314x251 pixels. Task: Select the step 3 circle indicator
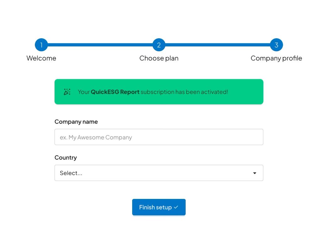tap(276, 45)
